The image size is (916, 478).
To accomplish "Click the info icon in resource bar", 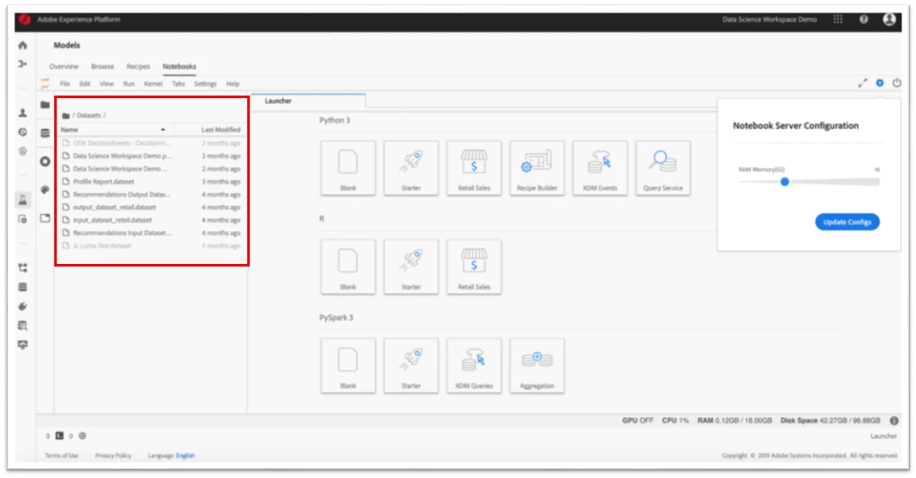I will coord(894,420).
